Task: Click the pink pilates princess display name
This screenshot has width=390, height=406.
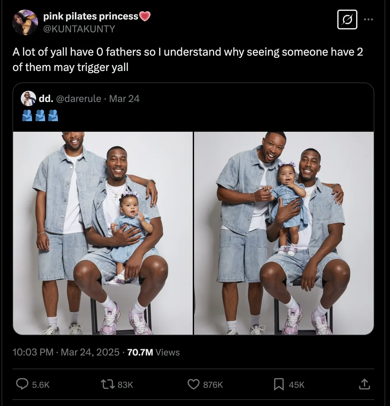Action: point(91,16)
